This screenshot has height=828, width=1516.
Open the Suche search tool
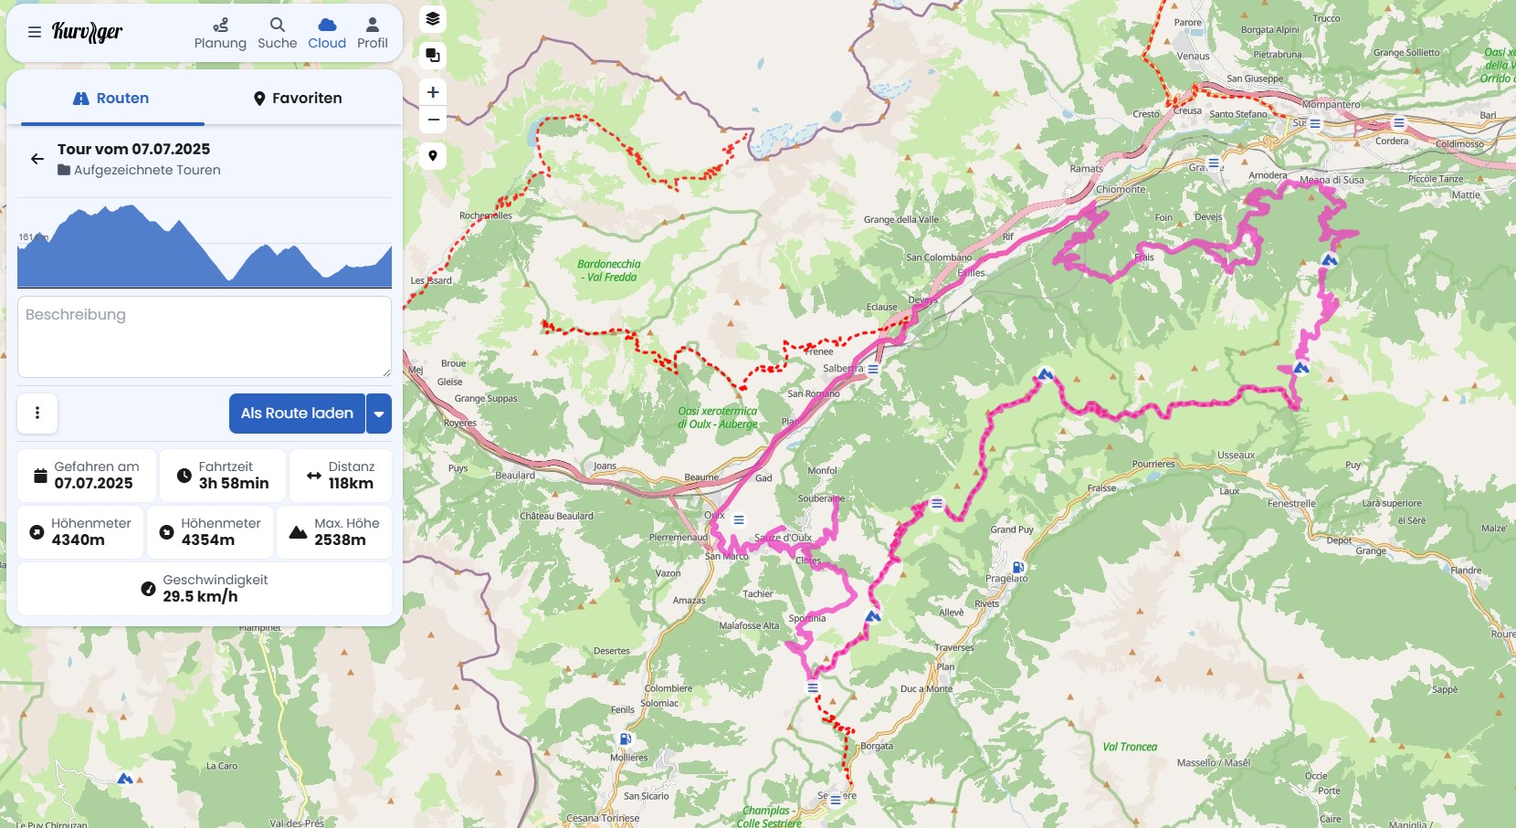point(277,33)
